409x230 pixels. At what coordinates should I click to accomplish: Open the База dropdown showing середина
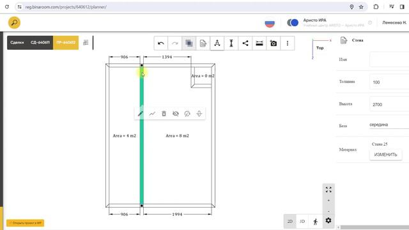tap(389, 125)
